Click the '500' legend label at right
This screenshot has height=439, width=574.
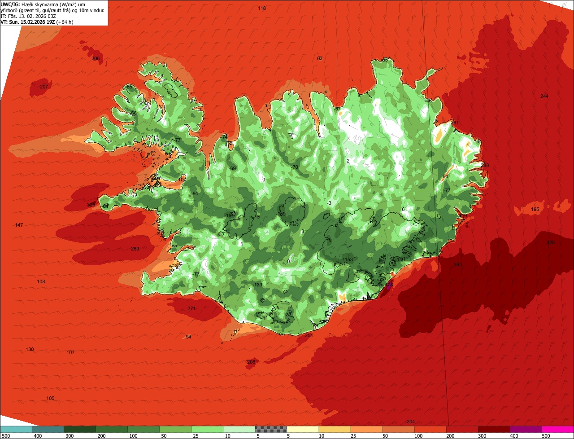pos(546,435)
